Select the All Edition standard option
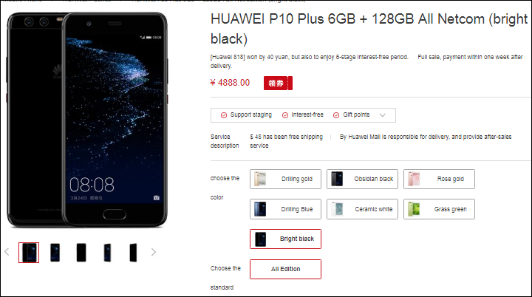The width and height of the screenshot is (532, 297). (285, 269)
